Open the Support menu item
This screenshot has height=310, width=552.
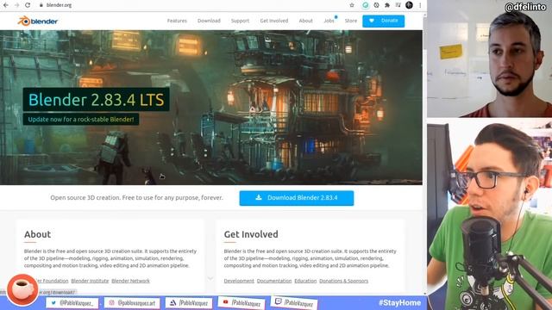coord(240,21)
